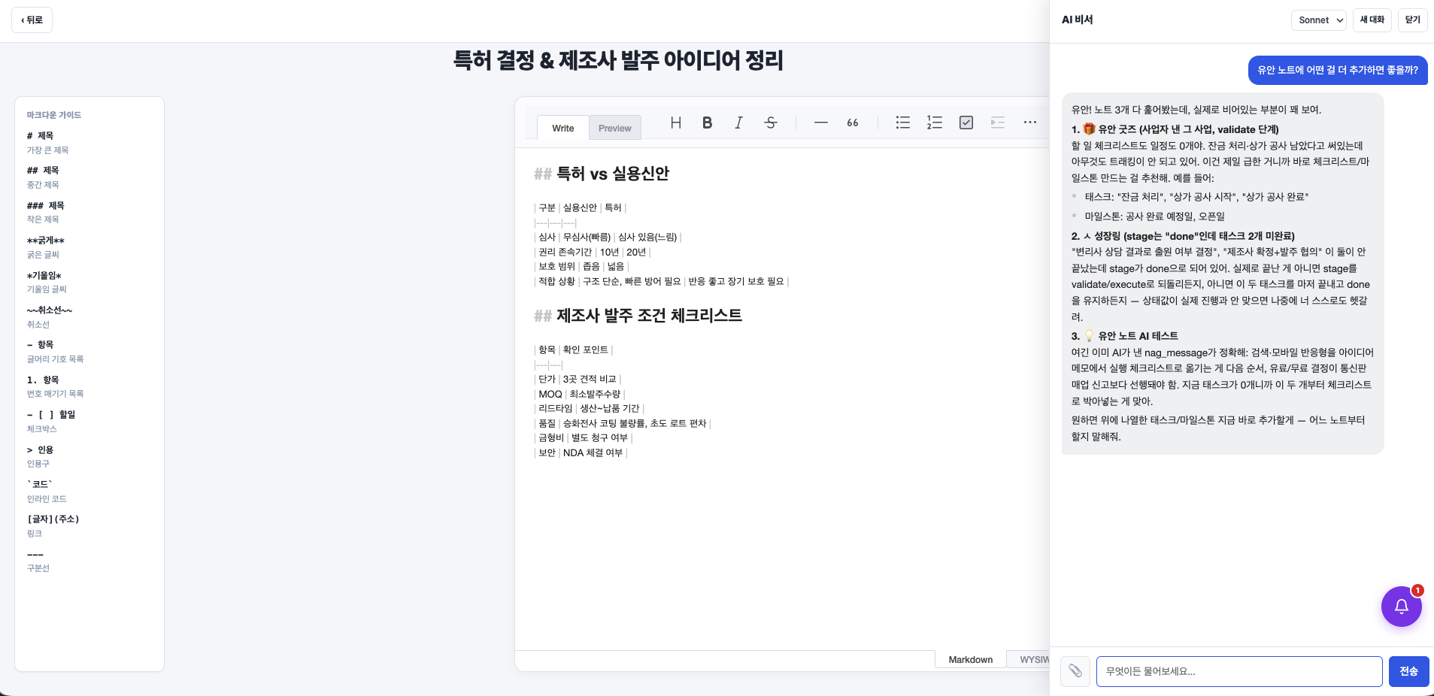Click the AI 비서 panel title
The height and width of the screenshot is (696, 1434).
(x=1078, y=20)
